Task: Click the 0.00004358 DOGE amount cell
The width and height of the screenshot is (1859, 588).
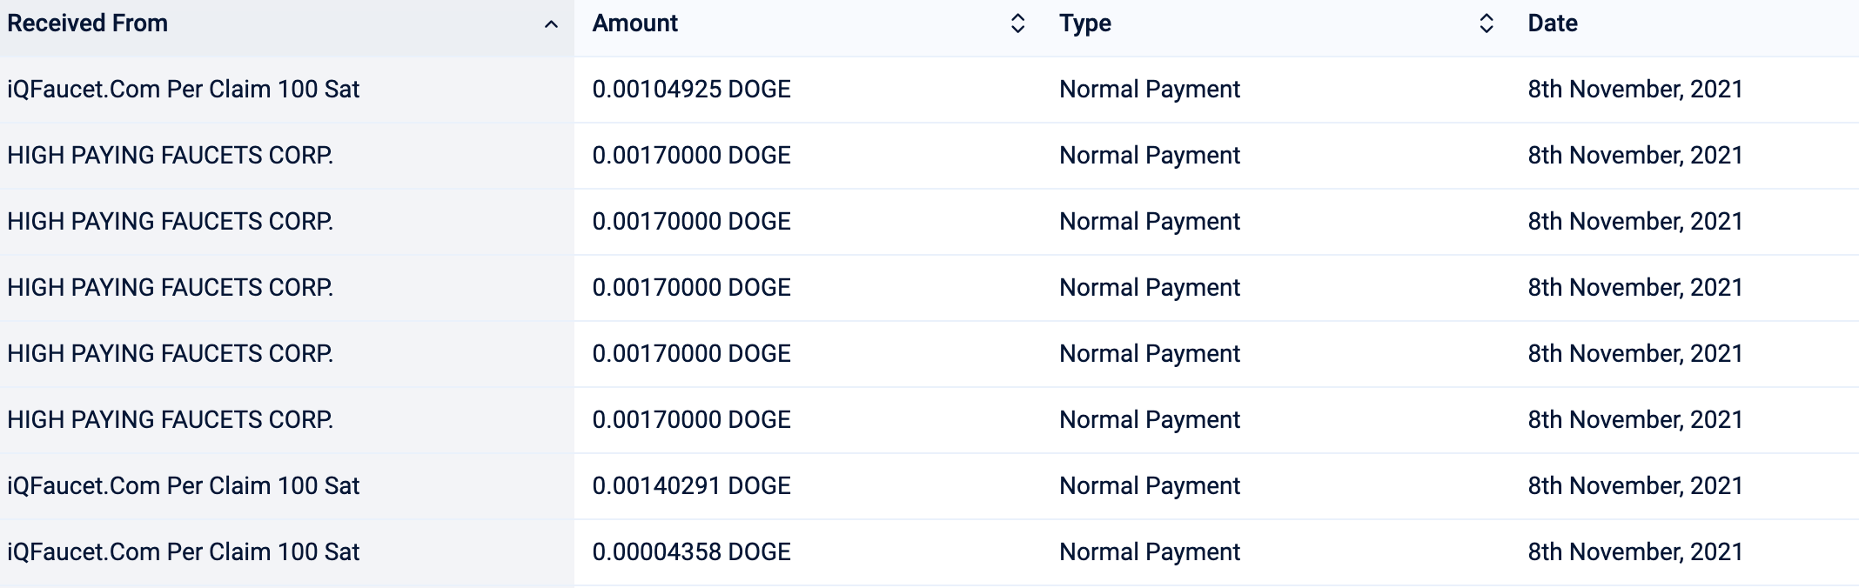Action: 691,552
